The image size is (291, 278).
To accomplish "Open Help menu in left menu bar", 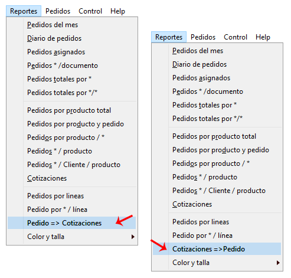I will coord(117,11).
